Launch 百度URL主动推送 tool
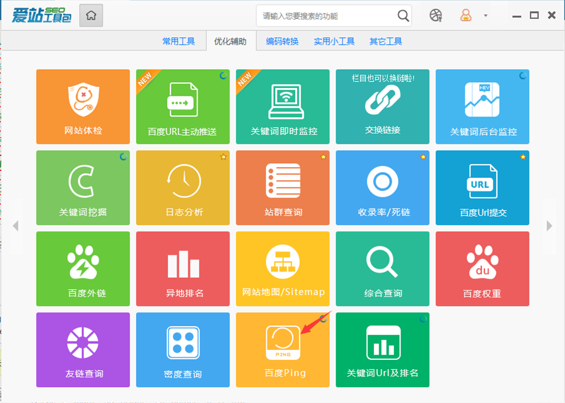This screenshot has width=565, height=403. tap(183, 106)
